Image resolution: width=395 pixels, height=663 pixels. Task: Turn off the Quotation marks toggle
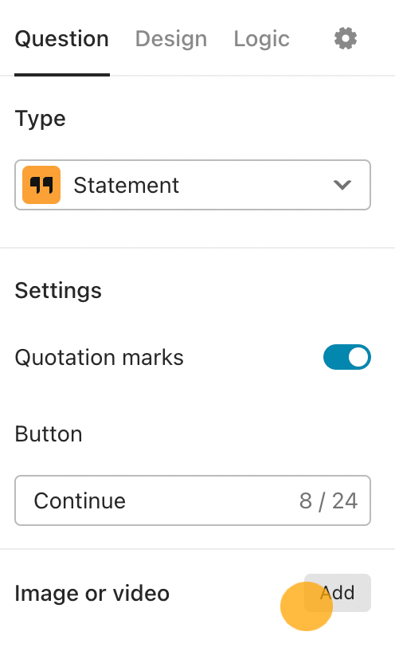pyautogui.click(x=347, y=357)
